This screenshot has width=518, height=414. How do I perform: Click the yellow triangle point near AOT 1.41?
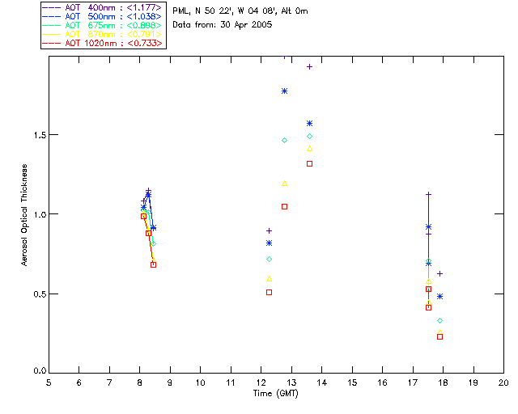tap(309, 149)
